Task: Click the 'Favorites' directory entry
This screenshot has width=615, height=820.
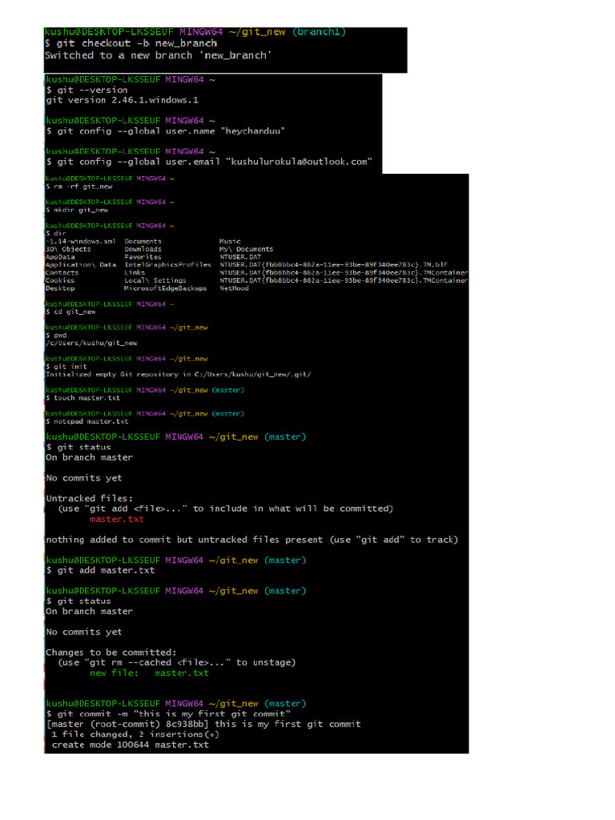Action: click(x=143, y=257)
